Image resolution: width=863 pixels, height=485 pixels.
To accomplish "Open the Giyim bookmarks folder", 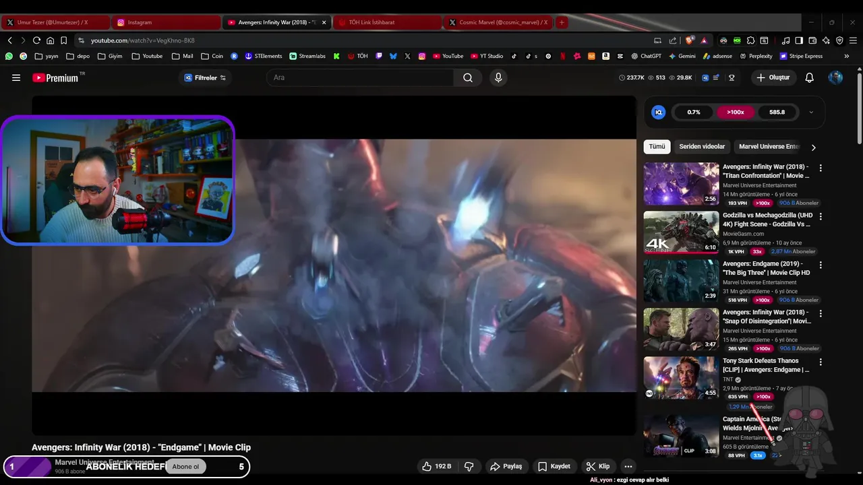I will coord(110,57).
